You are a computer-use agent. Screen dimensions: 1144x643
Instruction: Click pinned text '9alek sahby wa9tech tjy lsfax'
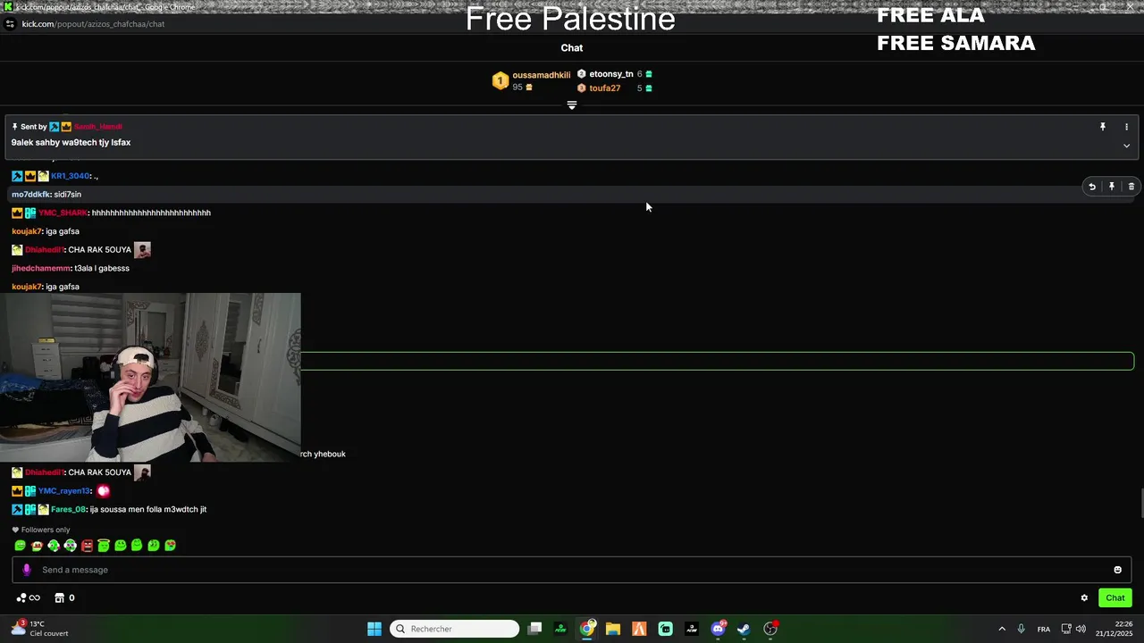(71, 143)
